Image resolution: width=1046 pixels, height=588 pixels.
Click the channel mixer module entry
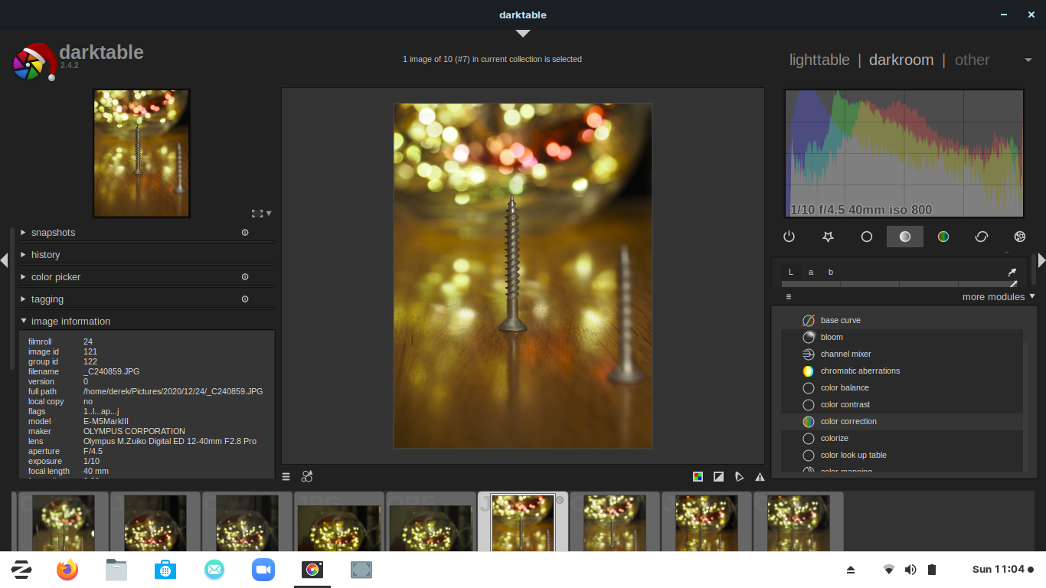pyautogui.click(x=845, y=354)
